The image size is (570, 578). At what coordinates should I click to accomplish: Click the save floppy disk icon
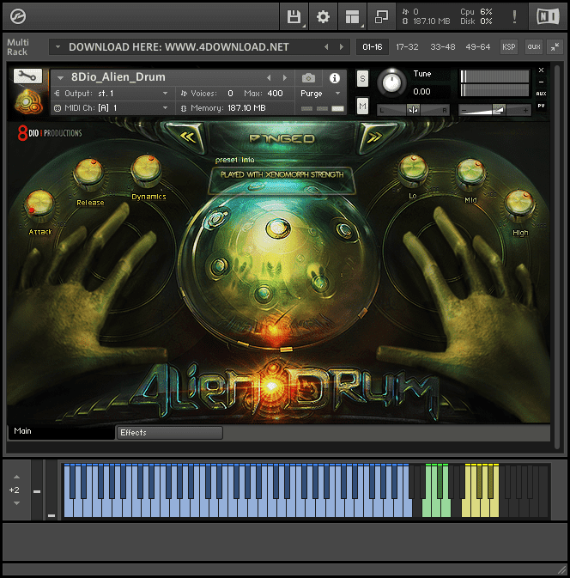pos(294,16)
